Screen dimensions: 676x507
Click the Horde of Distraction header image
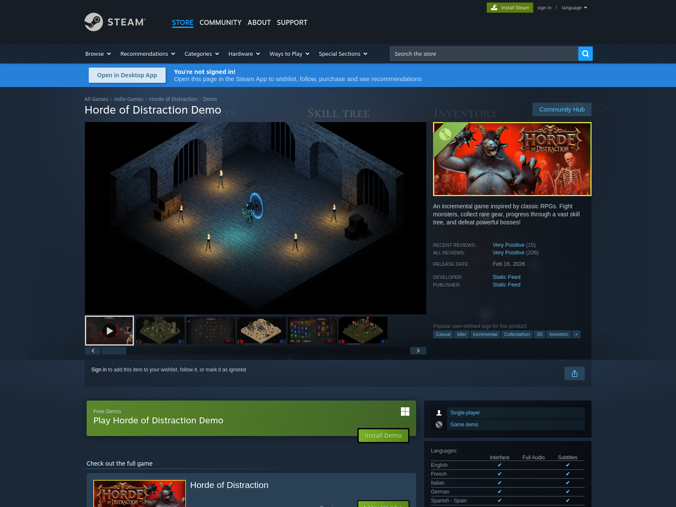[512, 159]
